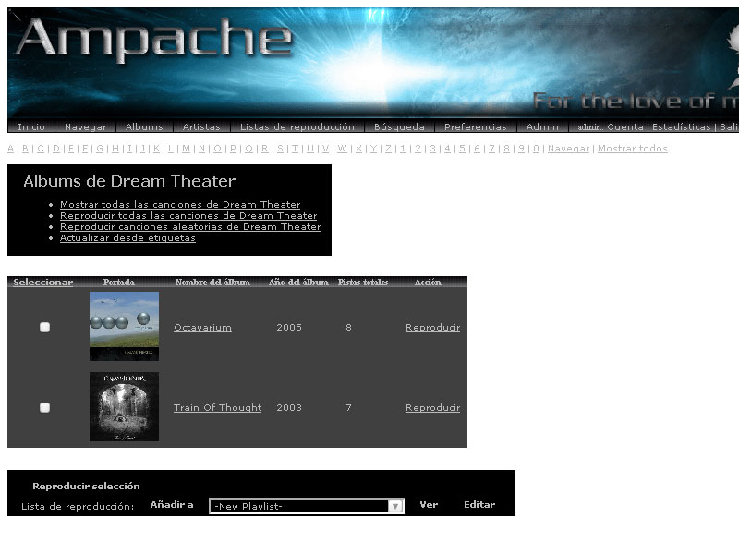The height and width of the screenshot is (554, 739).
Task: Filter albums by number 1
Action: point(403,149)
